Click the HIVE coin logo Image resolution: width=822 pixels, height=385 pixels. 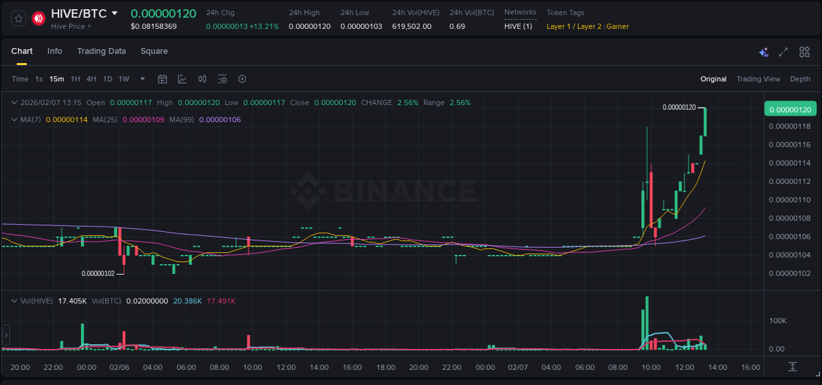point(39,18)
